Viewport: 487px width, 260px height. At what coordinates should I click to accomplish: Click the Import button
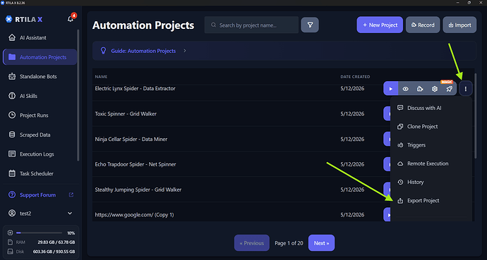[x=459, y=25]
